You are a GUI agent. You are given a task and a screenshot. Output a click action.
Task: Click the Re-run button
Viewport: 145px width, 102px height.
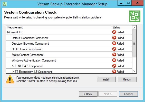point(127,79)
